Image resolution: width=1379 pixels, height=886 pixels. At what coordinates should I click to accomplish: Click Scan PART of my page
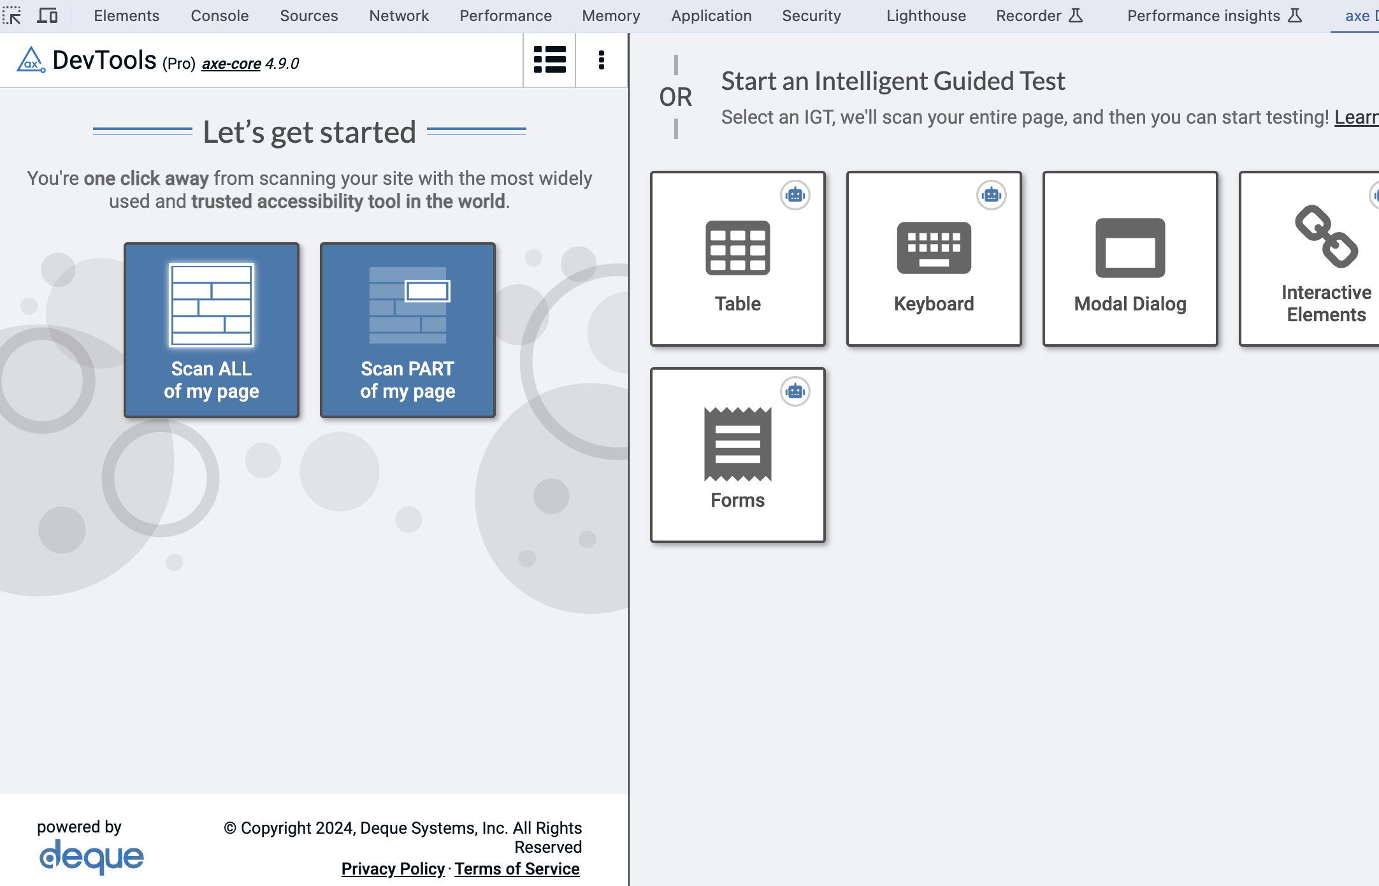408,330
